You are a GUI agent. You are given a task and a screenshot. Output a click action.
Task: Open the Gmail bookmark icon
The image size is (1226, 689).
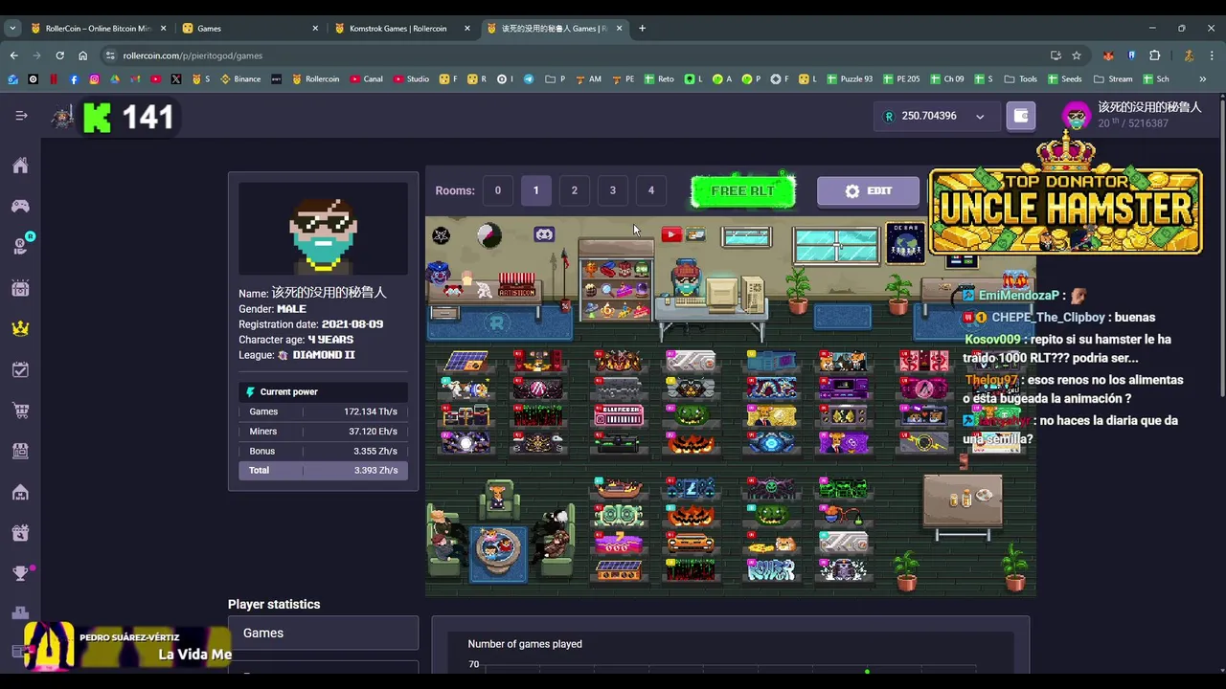[x=135, y=79]
